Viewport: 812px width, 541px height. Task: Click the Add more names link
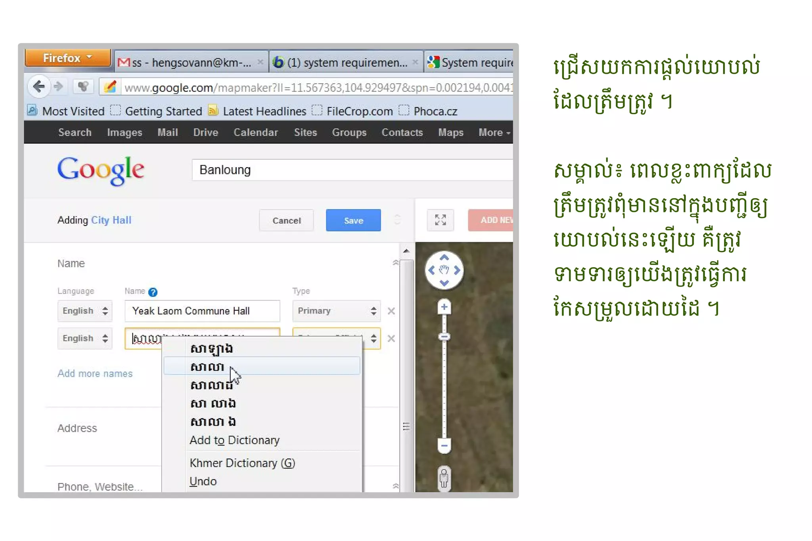tap(95, 373)
